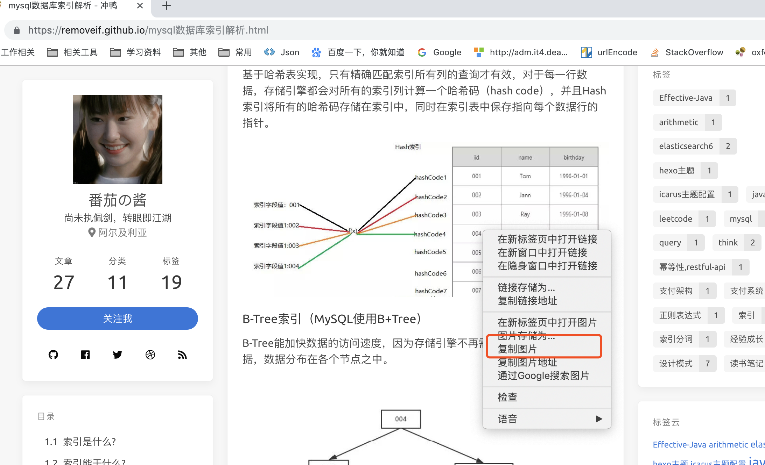Click the Facebook social icon
This screenshot has height=465, width=765.
click(85, 355)
